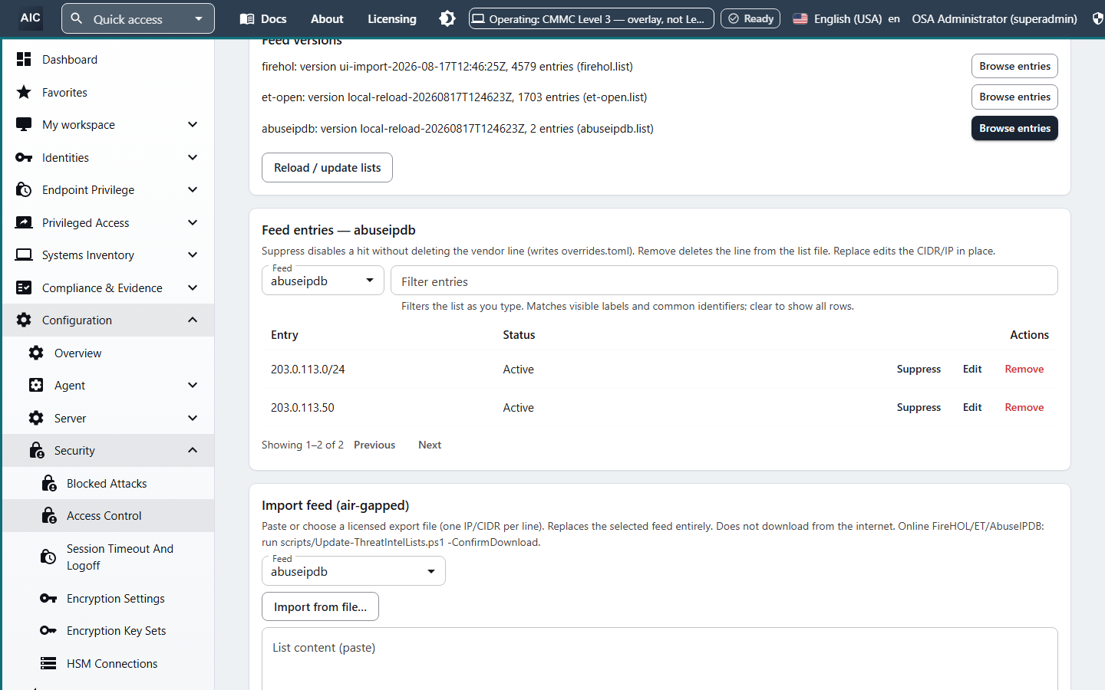The image size is (1105, 690).
Task: Click the Blocked Attacks lock icon
Action: tap(49, 483)
